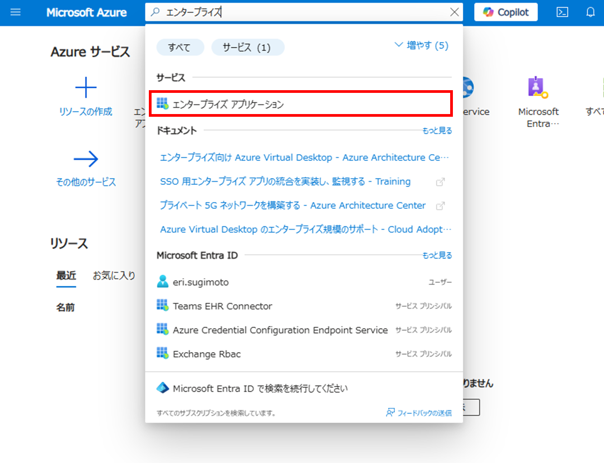Open SSO 用エンタープライズ アプリ Training document
Screen dimensions: 604x463
[x=285, y=181]
